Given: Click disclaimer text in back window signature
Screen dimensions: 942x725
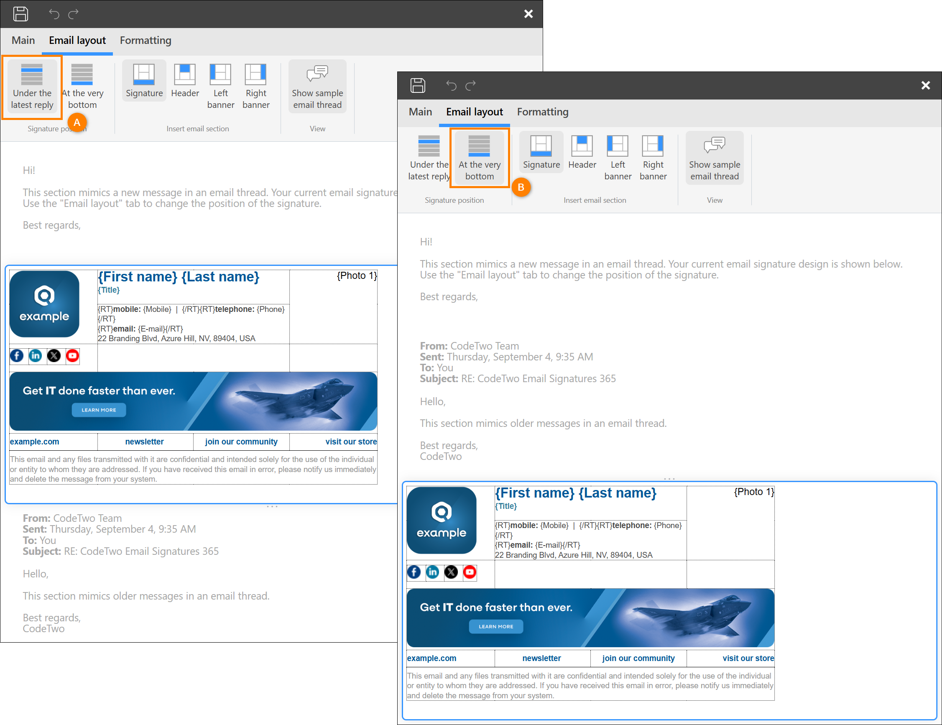Looking at the screenshot, I should [193, 469].
